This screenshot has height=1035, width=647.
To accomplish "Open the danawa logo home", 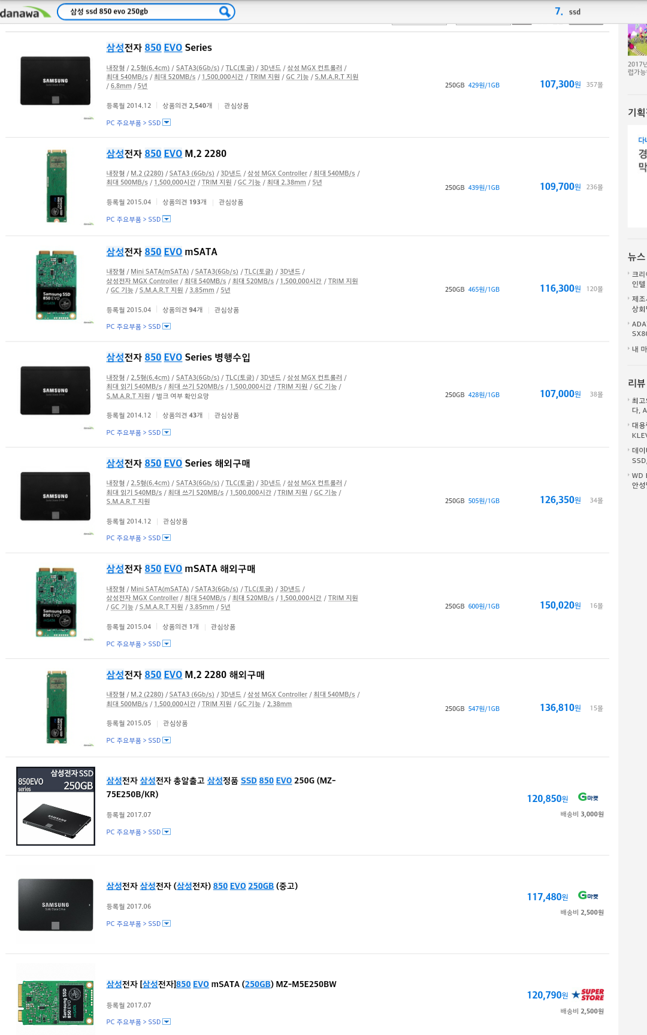I will [25, 13].
